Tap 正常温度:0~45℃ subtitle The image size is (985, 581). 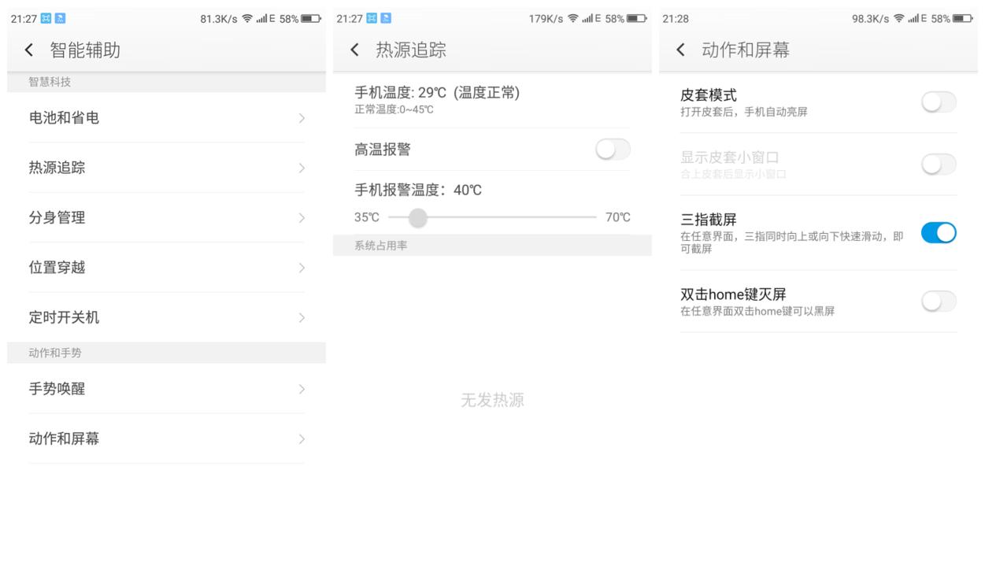(394, 109)
